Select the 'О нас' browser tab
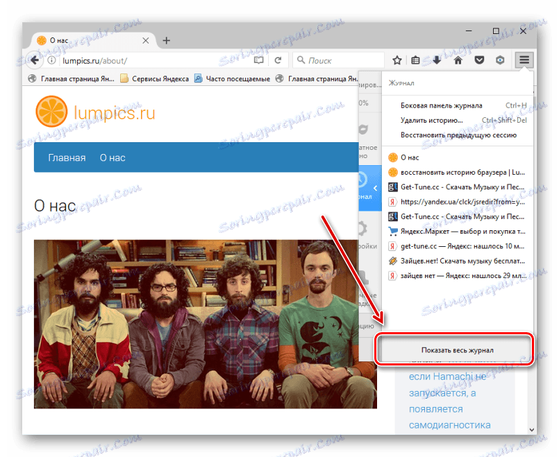Image resolution: width=559 pixels, height=457 pixels. [x=92, y=41]
